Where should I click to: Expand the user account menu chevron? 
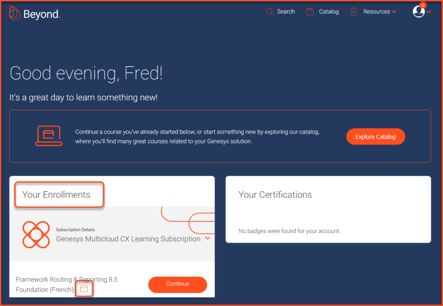[429, 12]
